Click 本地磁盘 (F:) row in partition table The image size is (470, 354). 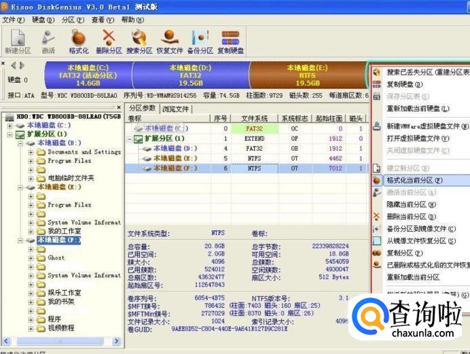pos(246,168)
